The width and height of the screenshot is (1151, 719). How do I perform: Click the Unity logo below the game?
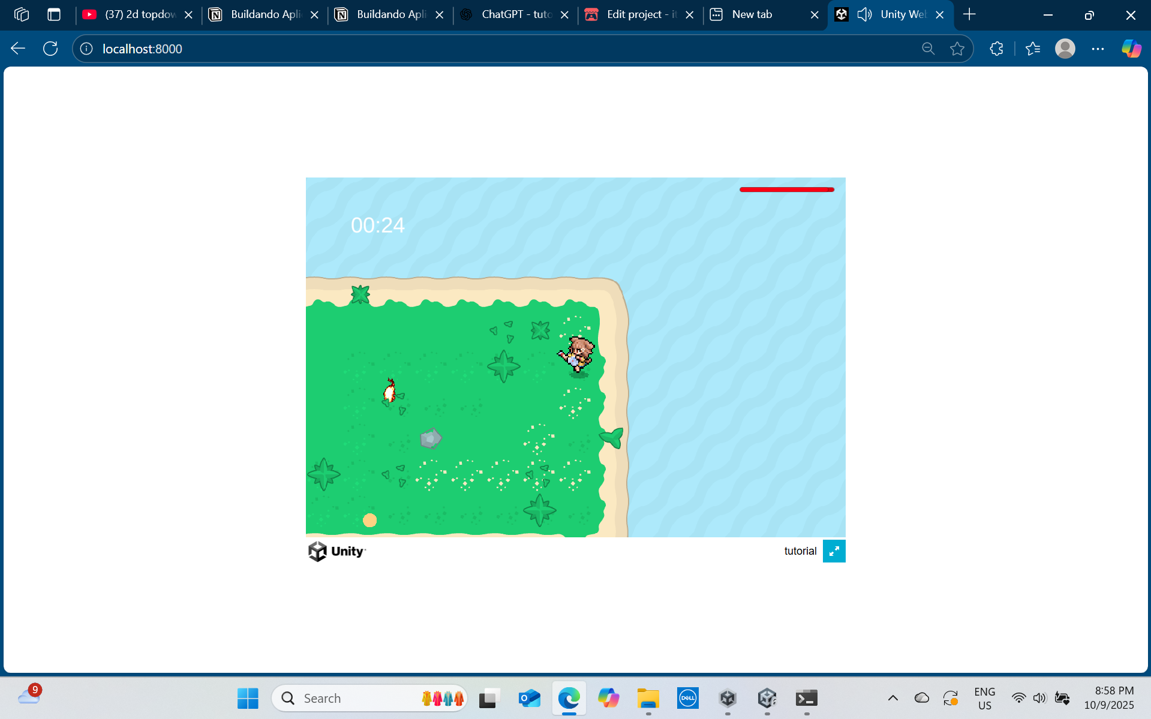point(336,551)
